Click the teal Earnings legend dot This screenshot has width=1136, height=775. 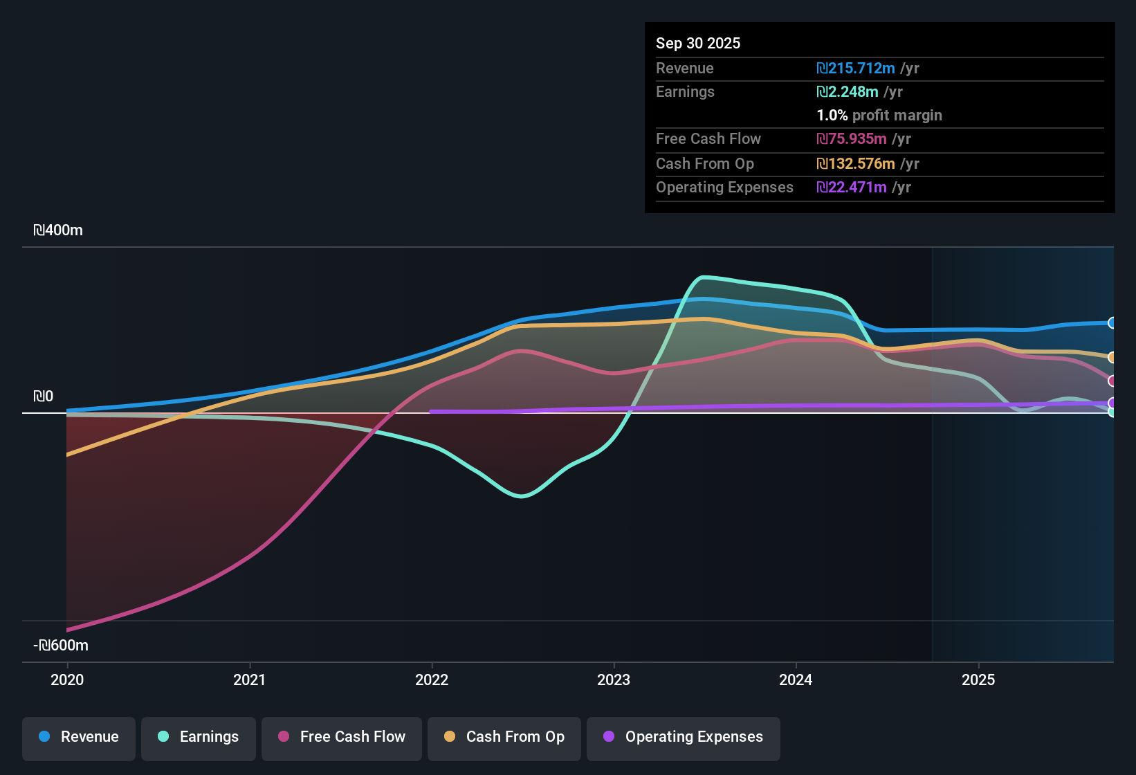pyautogui.click(x=163, y=737)
